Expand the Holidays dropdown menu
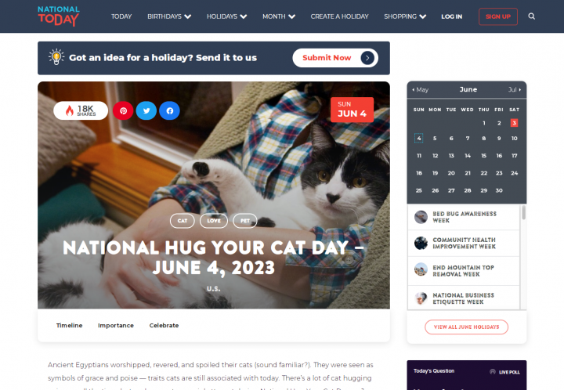Screen dimensions: 564x390 point(226,16)
